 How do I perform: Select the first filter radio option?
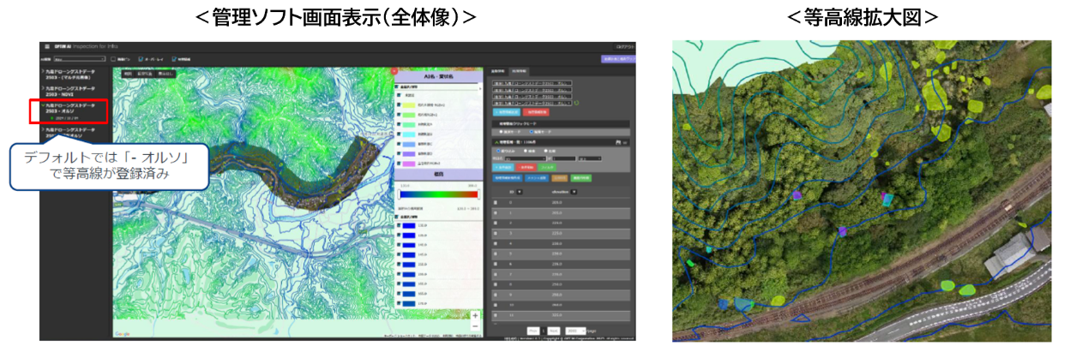click(x=498, y=151)
